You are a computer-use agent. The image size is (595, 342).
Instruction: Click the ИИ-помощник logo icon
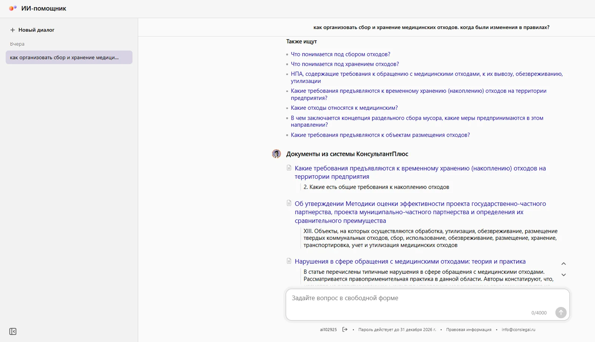[x=13, y=8]
